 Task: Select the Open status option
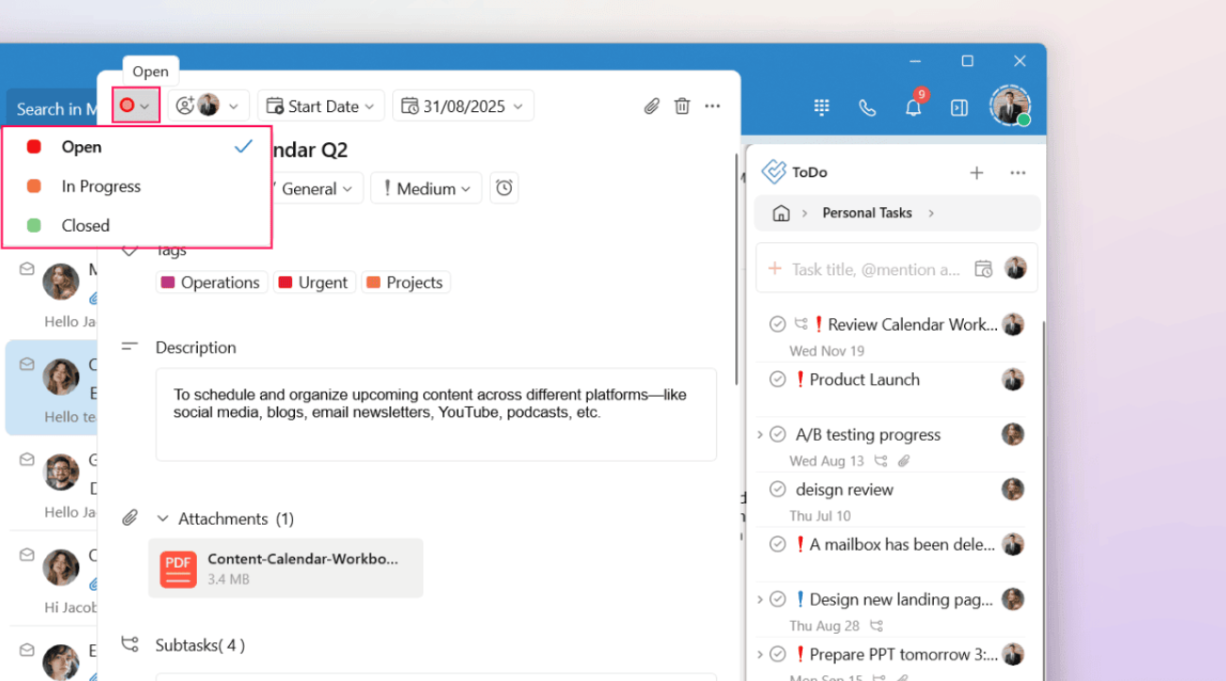pos(138,147)
